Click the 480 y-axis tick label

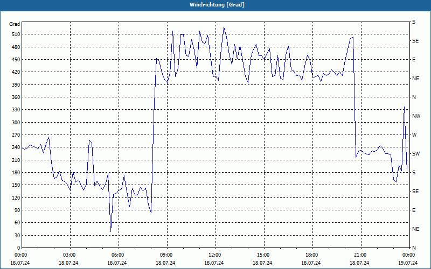pos(16,47)
